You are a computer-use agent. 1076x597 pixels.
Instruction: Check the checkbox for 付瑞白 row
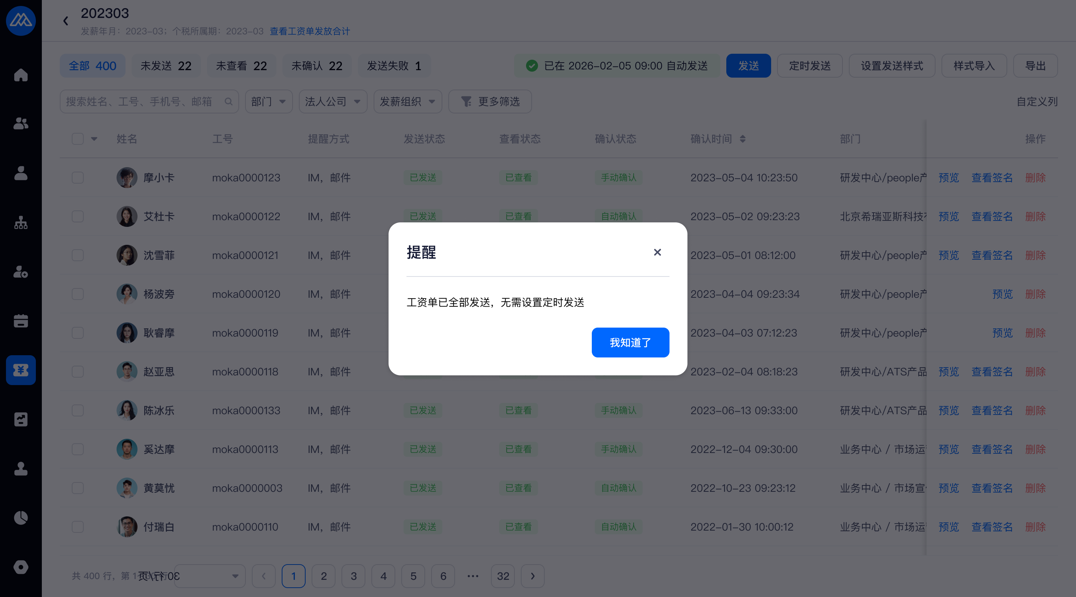[x=78, y=527]
